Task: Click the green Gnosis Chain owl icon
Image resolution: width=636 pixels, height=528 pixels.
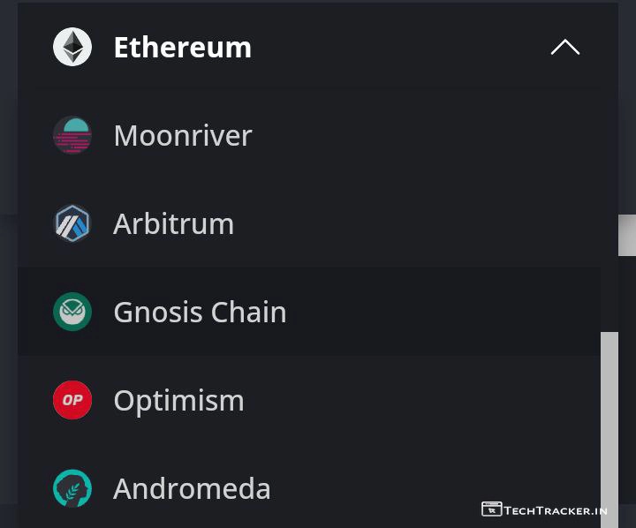Action: 72,312
